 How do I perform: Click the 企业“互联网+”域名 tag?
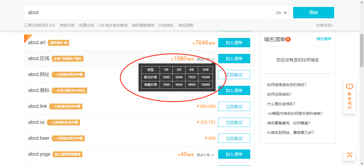pos(68,59)
